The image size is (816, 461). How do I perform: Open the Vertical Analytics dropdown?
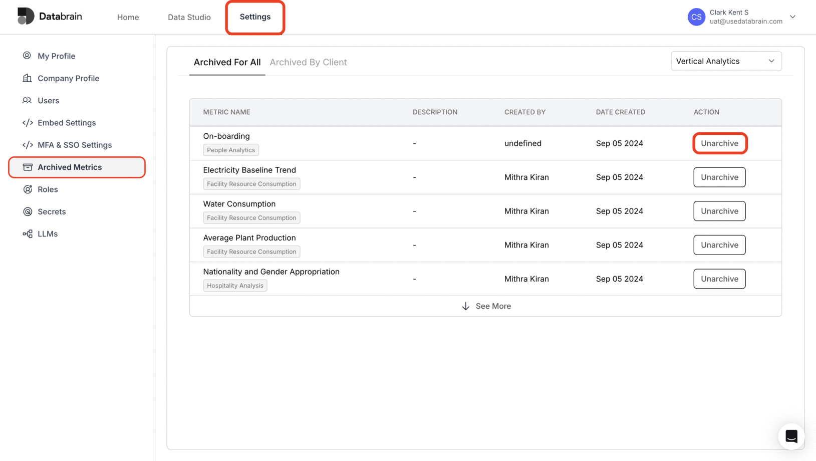point(726,61)
